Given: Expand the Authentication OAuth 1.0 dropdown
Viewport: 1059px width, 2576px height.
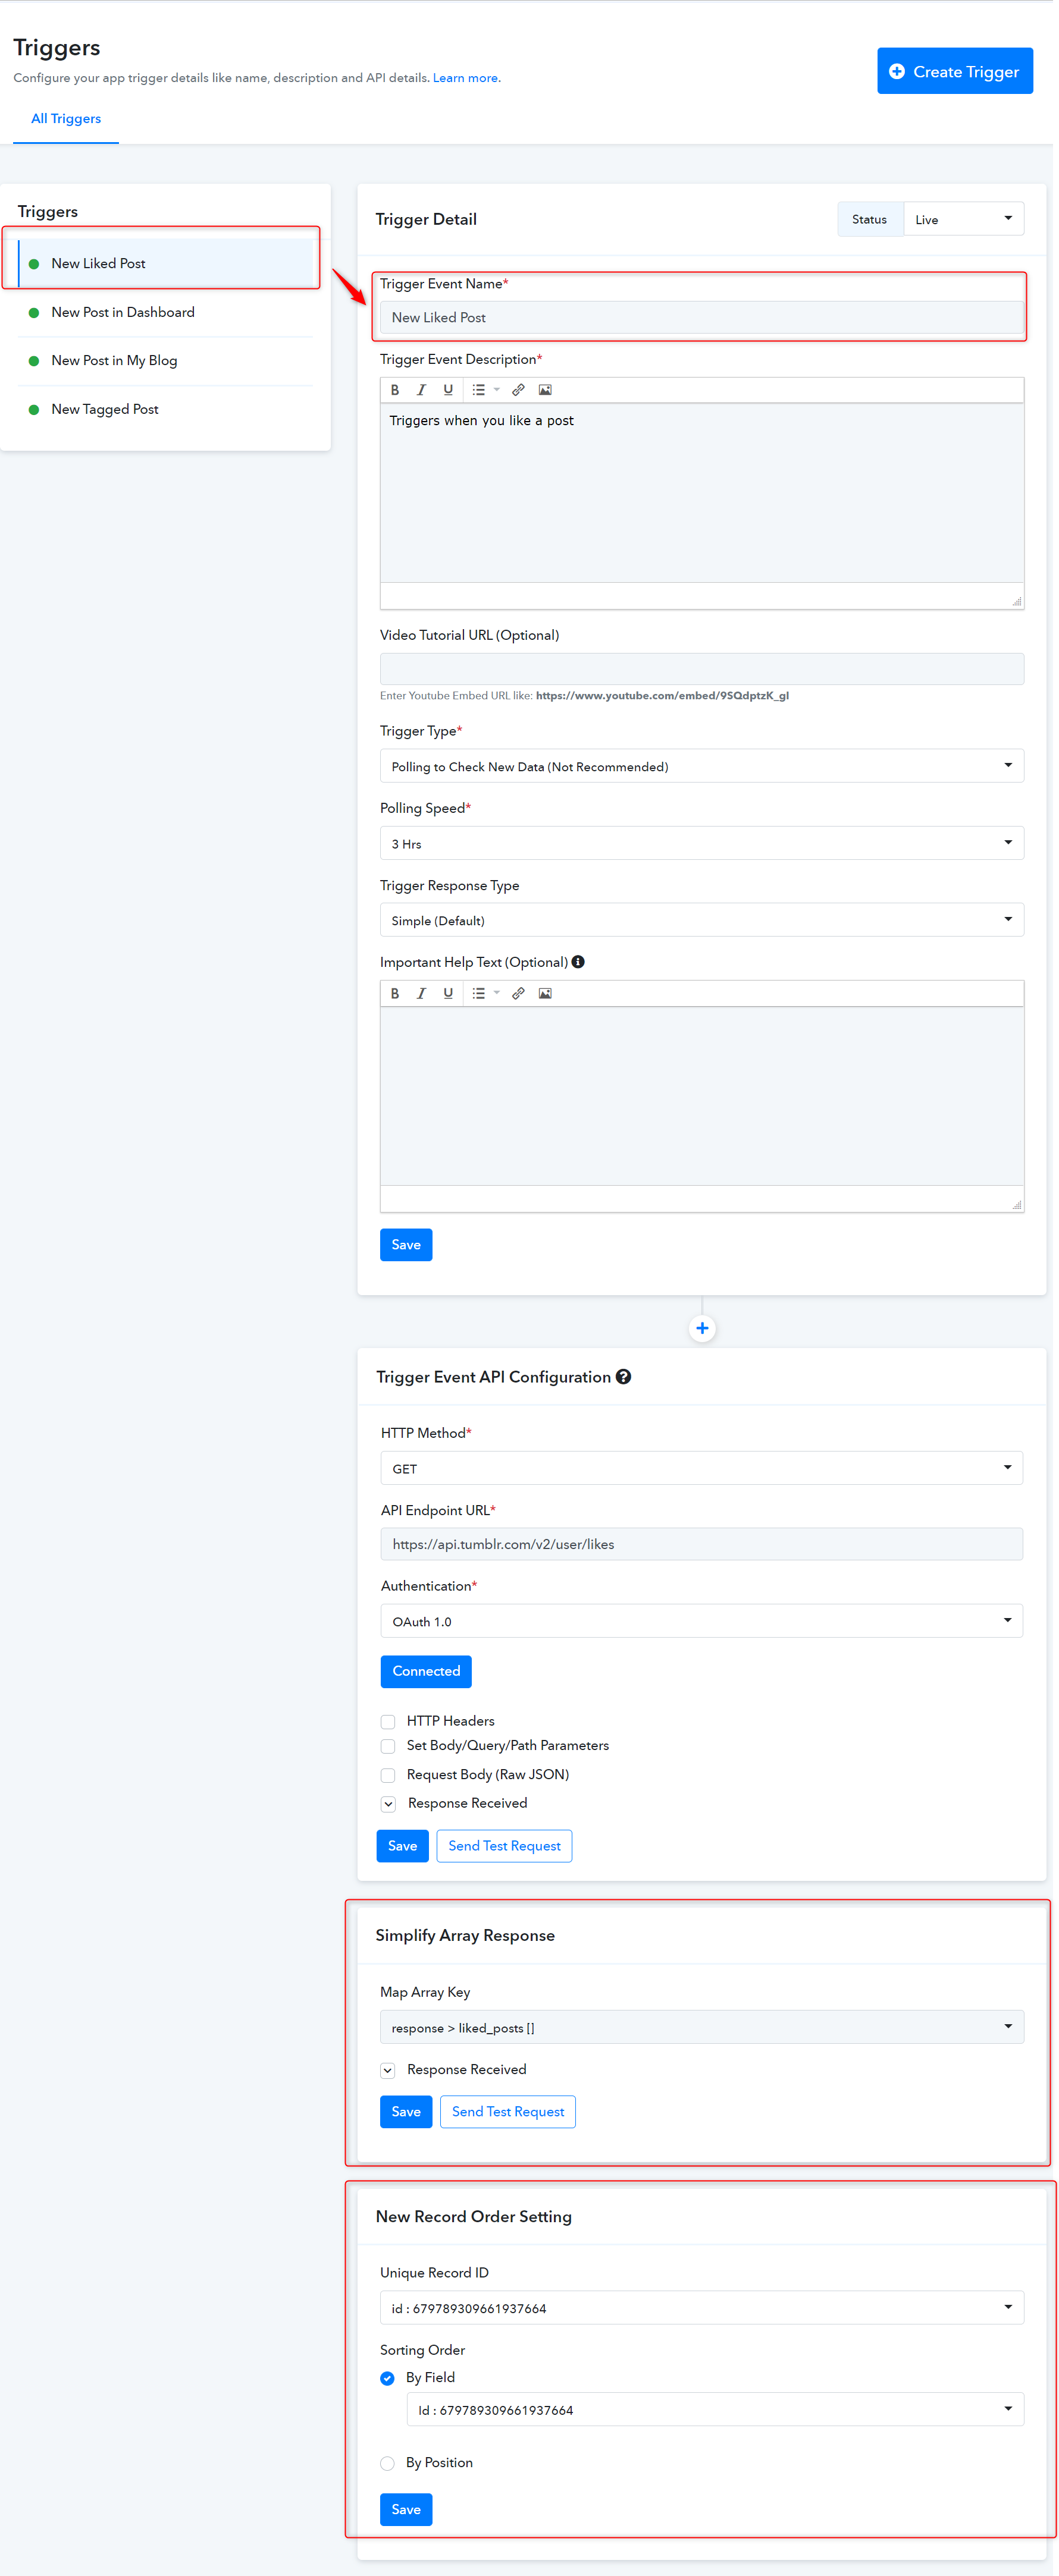Looking at the screenshot, I should pos(701,1621).
